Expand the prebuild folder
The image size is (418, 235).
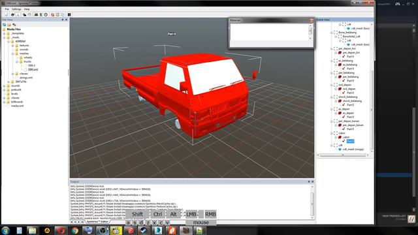click(x=5, y=90)
